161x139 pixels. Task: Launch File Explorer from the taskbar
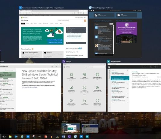10,137
